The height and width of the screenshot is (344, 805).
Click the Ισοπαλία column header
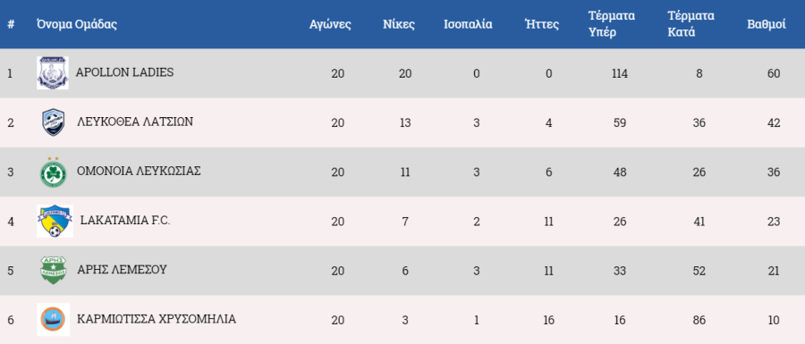coord(468,24)
